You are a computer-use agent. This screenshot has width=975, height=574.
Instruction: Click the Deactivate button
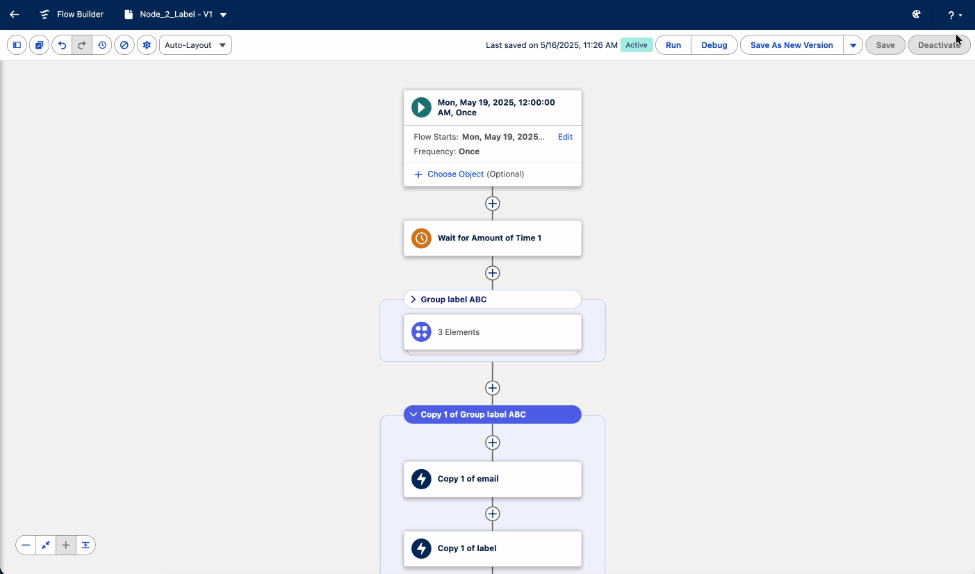[939, 45]
